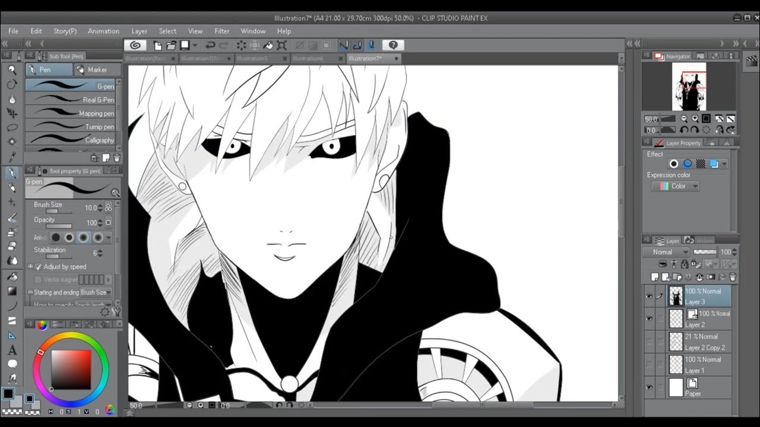
Task: Click the main black color swatch
Action: click(8, 394)
